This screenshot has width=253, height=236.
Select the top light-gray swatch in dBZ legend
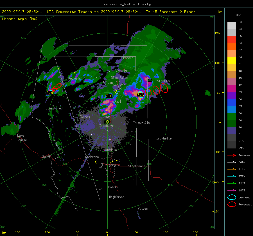click(x=232, y=26)
